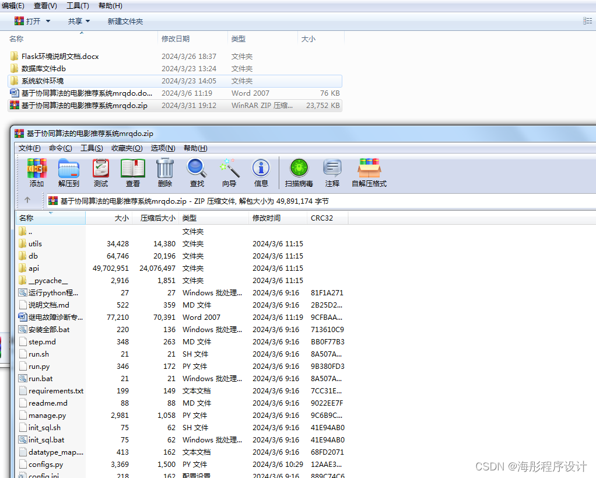Image resolution: width=596 pixels, height=478 pixels.
Task: Expand the 打开 (Open) dropdown arrow
Action: (50, 21)
